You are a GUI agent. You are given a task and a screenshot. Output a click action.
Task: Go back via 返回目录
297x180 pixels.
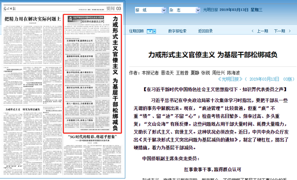point(205,31)
